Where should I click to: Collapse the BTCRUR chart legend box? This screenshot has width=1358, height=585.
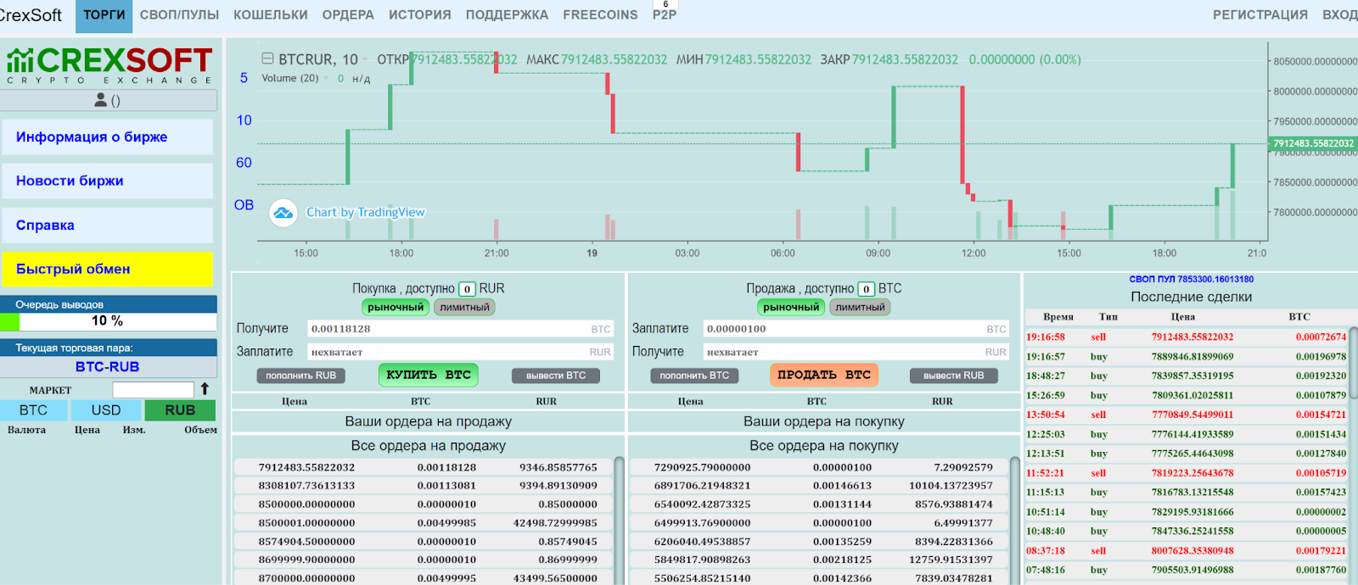[x=267, y=59]
